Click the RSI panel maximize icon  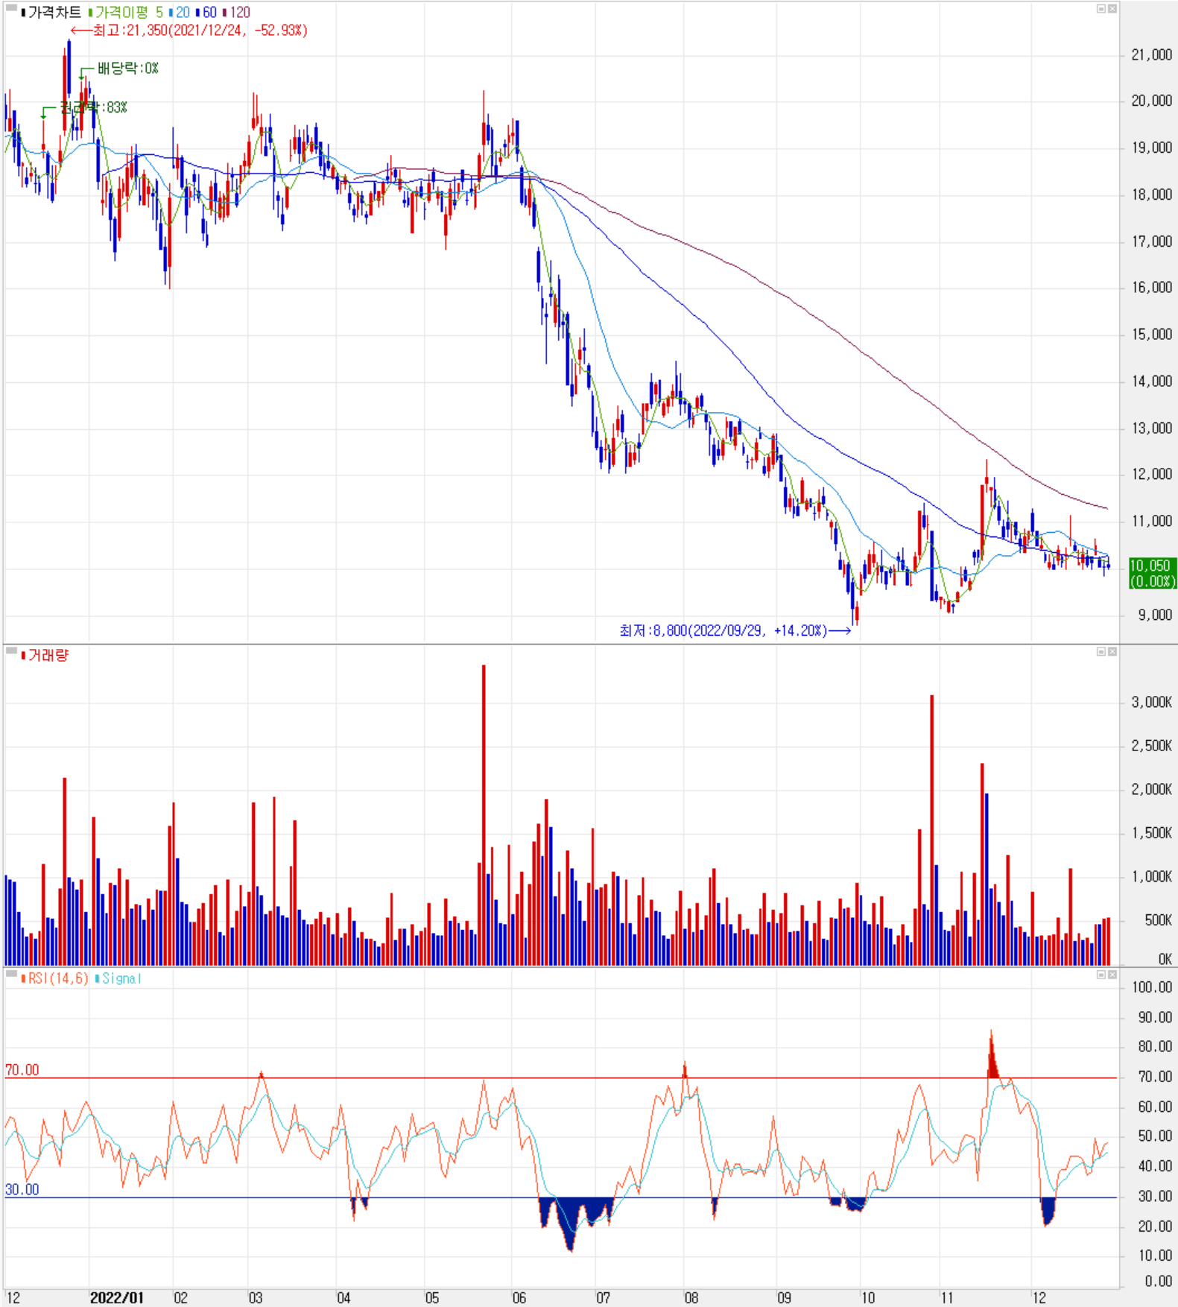[1101, 975]
